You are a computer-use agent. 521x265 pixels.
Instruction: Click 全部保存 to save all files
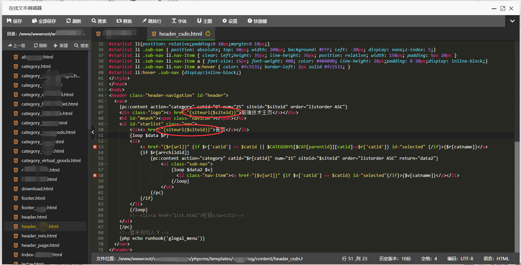[44, 21]
